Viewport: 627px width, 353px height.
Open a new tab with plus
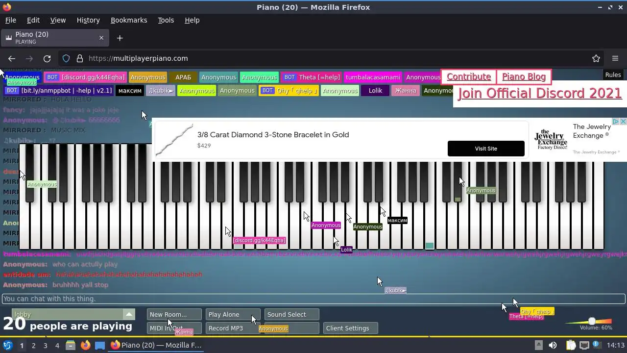coord(120,38)
